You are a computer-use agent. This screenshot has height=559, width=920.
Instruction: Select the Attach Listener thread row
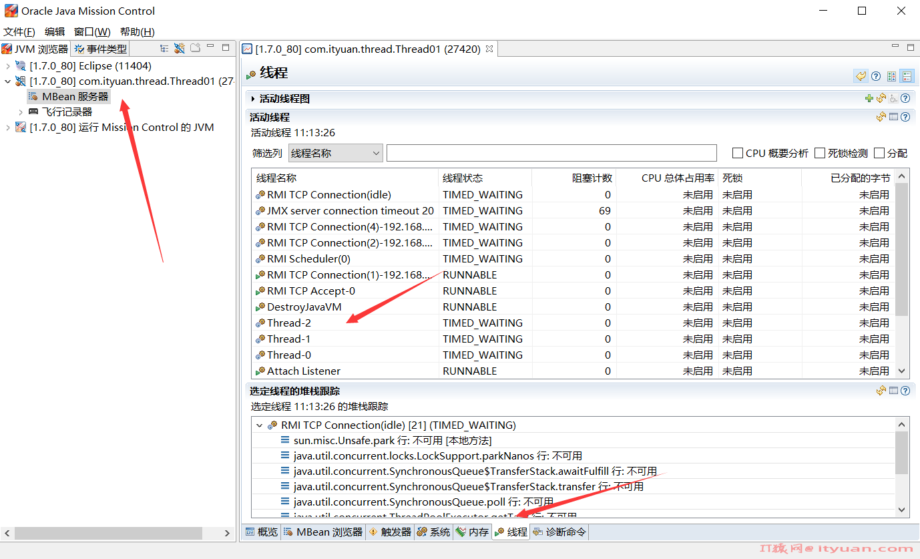pyautogui.click(x=573, y=371)
